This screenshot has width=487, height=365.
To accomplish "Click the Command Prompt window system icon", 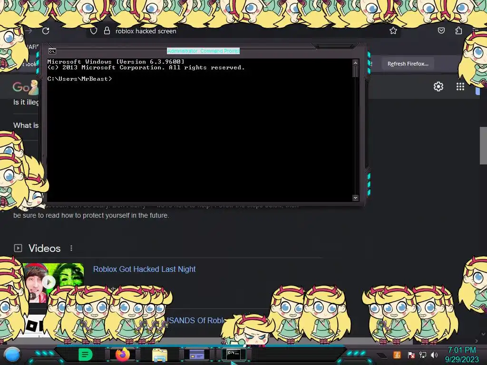I will pos(52,51).
